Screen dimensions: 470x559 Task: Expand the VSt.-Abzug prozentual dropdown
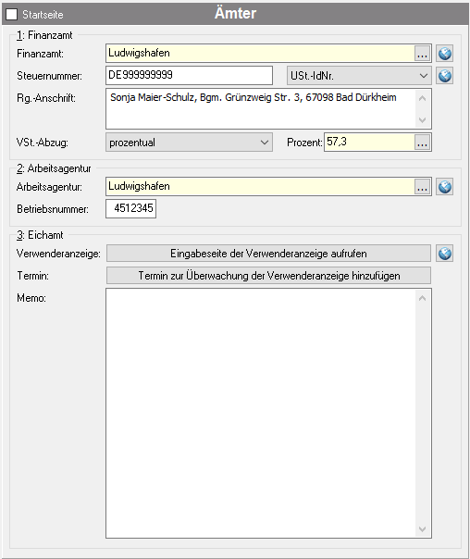click(x=190, y=143)
